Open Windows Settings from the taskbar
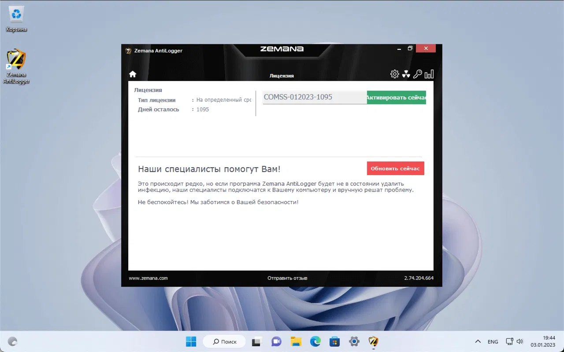 (x=354, y=341)
